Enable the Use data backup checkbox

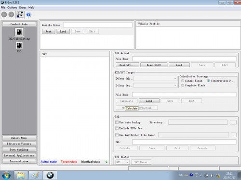[x=117, y=122]
